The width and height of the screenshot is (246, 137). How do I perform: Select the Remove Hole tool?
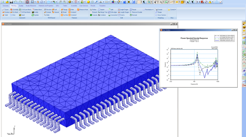[x=83, y=10]
